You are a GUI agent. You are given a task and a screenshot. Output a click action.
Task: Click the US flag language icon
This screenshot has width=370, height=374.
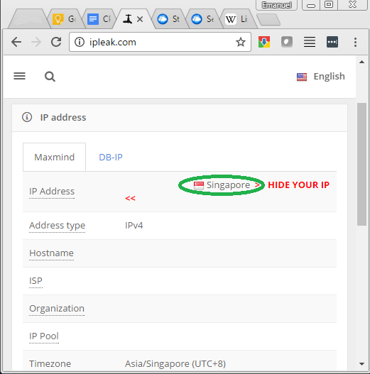[x=302, y=77]
